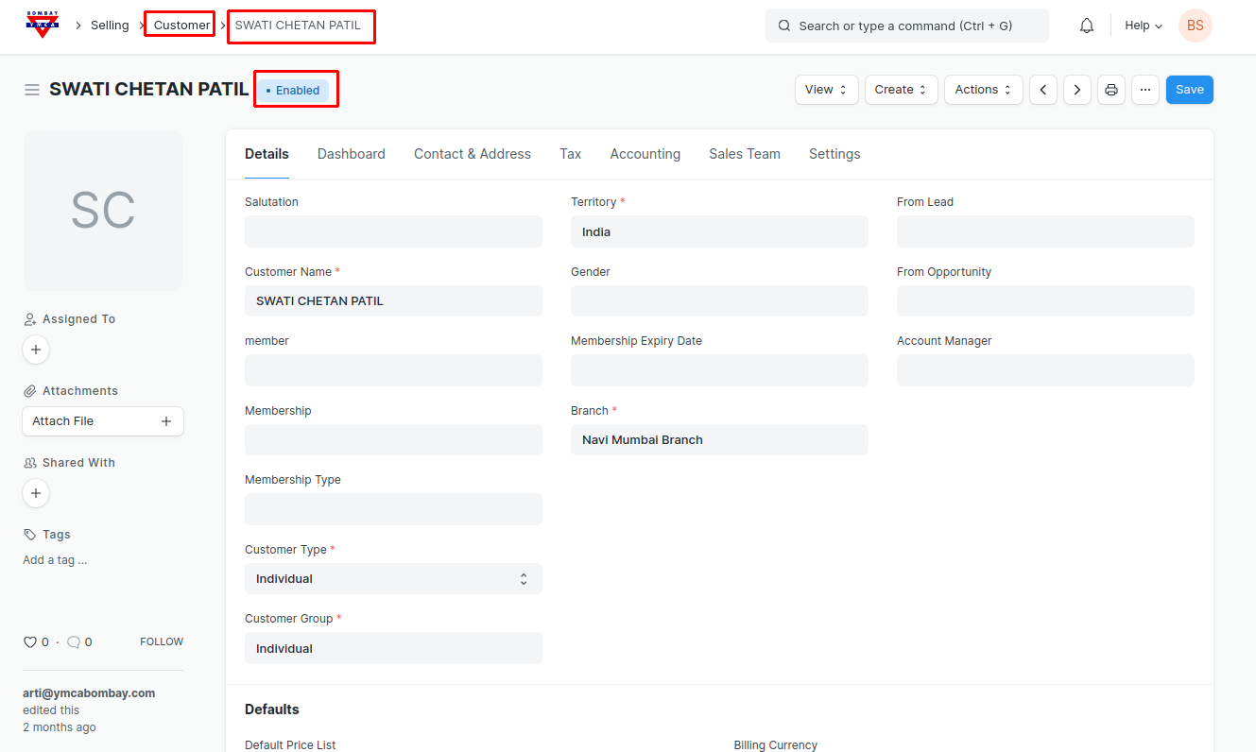Expand the Help menu
Viewport: 1256px width, 752px height.
1143,26
